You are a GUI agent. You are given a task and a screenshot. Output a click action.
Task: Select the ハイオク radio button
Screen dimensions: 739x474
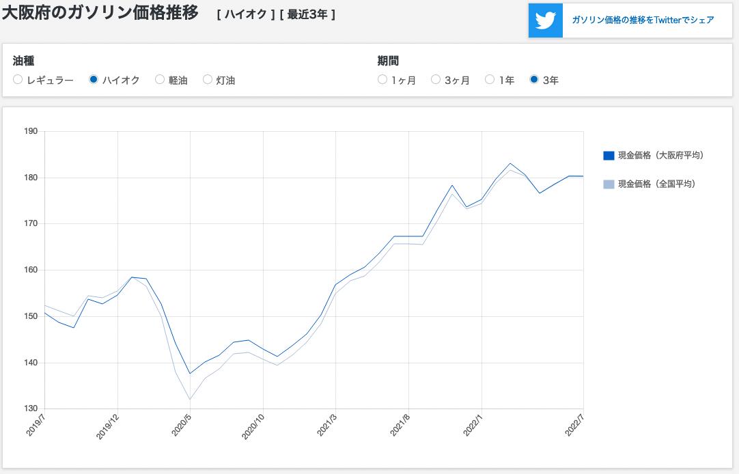[94, 79]
